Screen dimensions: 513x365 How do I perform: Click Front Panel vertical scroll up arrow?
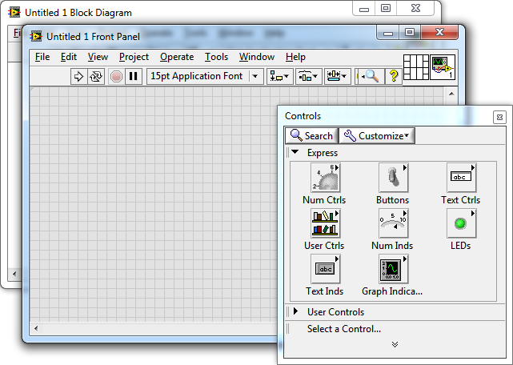click(x=451, y=94)
